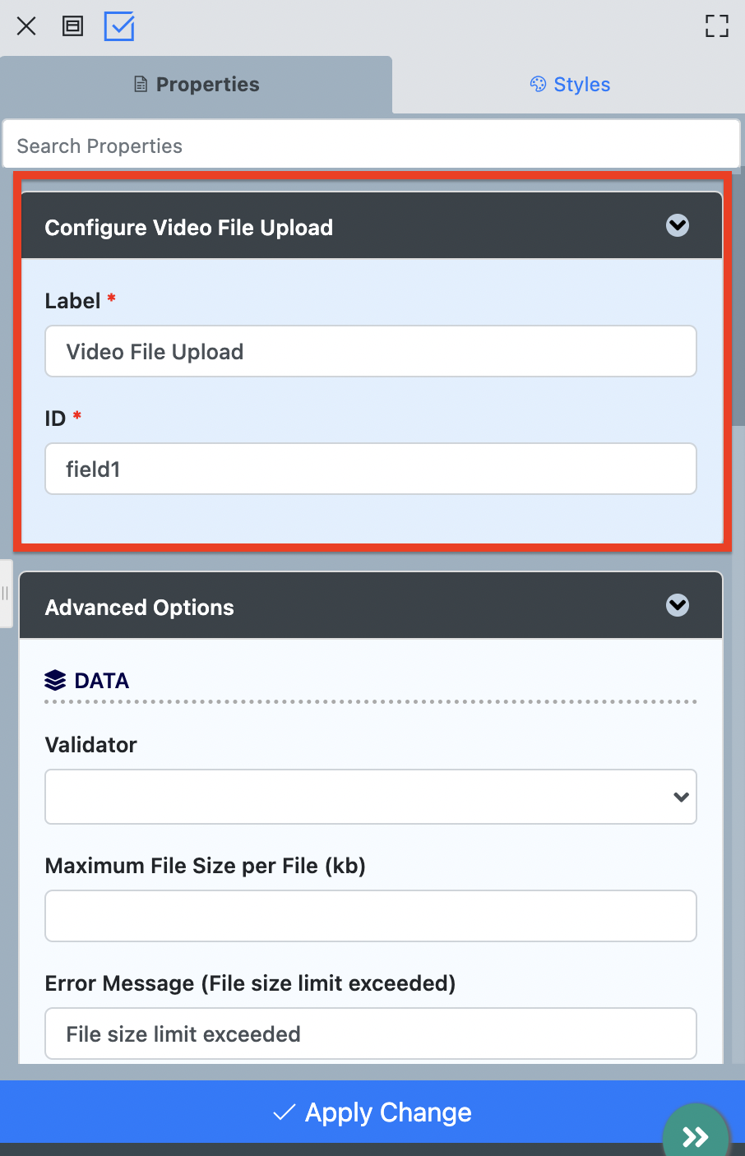Screen dimensions: 745x1156
Task: Click the panel layout window icon
Action: (73, 26)
